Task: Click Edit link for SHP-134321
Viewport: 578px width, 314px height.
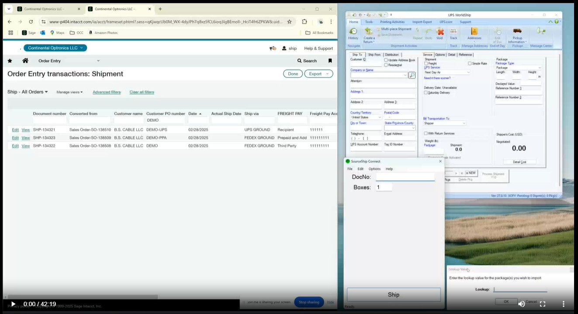Action: [15, 130]
